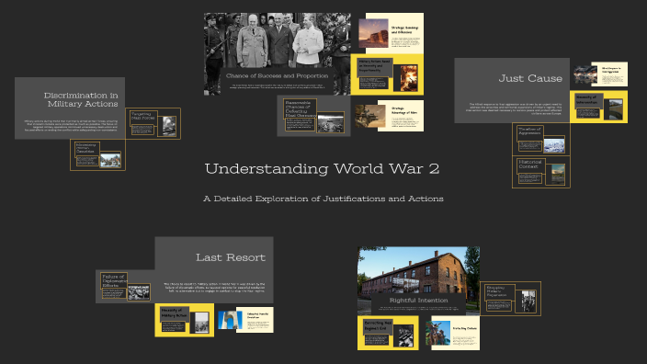Screen dimensions: 647x364
Task: Click Discrimination in Military Actions description paragraph
Action: pos(71,125)
